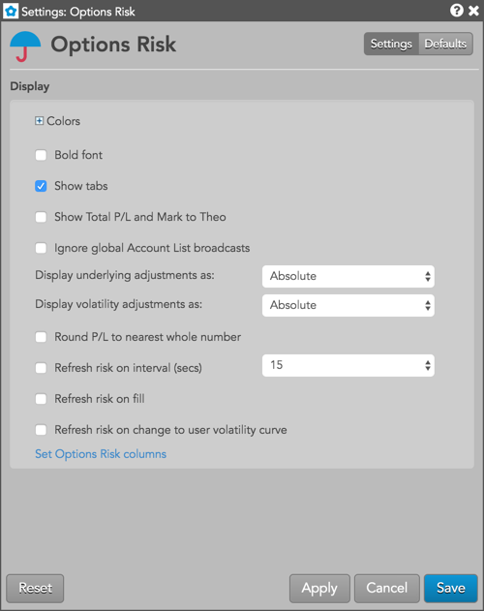Screen dimensions: 484x611
Task: Open the refresh interval seconds dropdown
Action: click(348, 365)
